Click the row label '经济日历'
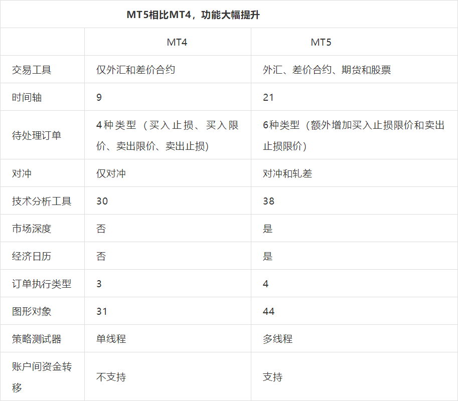Viewport: 458px width, 401px height. point(32,256)
